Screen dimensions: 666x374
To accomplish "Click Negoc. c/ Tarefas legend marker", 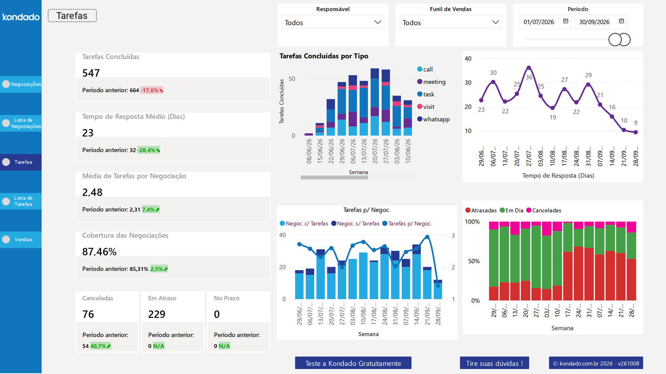I will pyautogui.click(x=282, y=224).
